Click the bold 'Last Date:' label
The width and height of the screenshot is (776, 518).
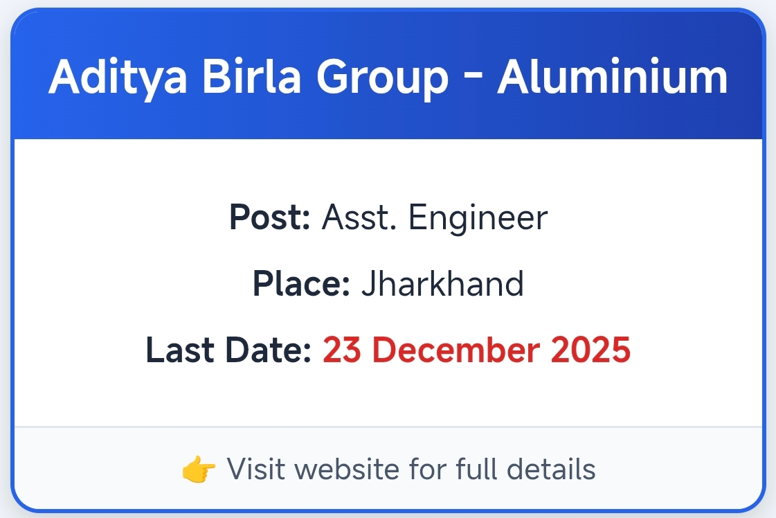pos(228,350)
